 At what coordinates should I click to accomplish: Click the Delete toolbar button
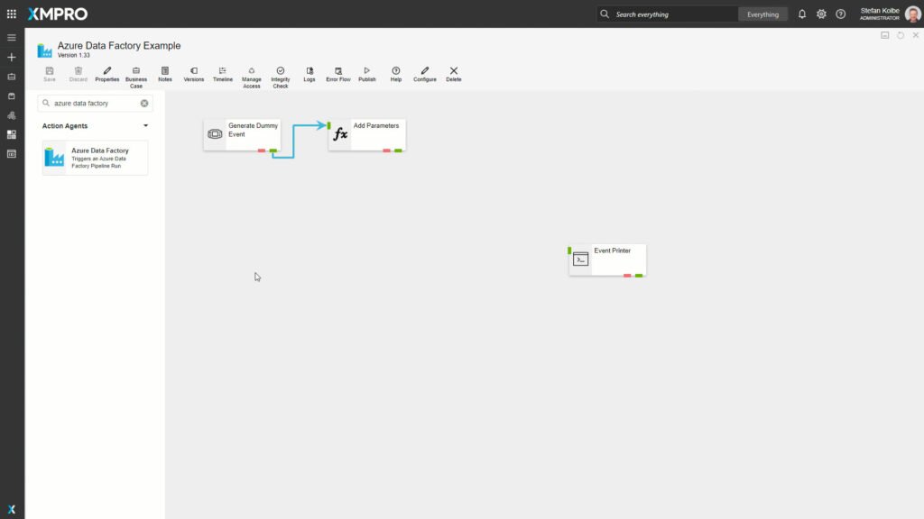454,71
